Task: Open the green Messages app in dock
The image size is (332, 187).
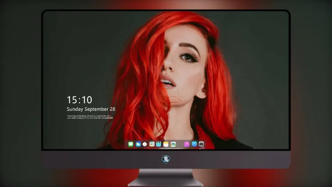Action: pyautogui.click(x=131, y=144)
